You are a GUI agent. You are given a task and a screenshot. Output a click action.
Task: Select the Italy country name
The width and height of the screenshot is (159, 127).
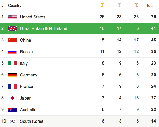[x=24, y=63]
